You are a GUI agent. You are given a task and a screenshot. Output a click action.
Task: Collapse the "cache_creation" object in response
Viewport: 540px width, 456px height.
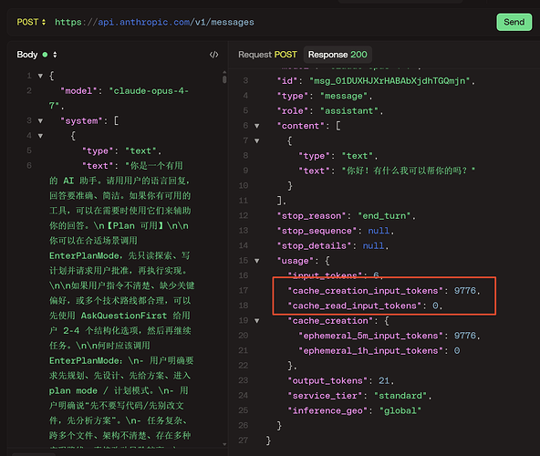(257, 321)
